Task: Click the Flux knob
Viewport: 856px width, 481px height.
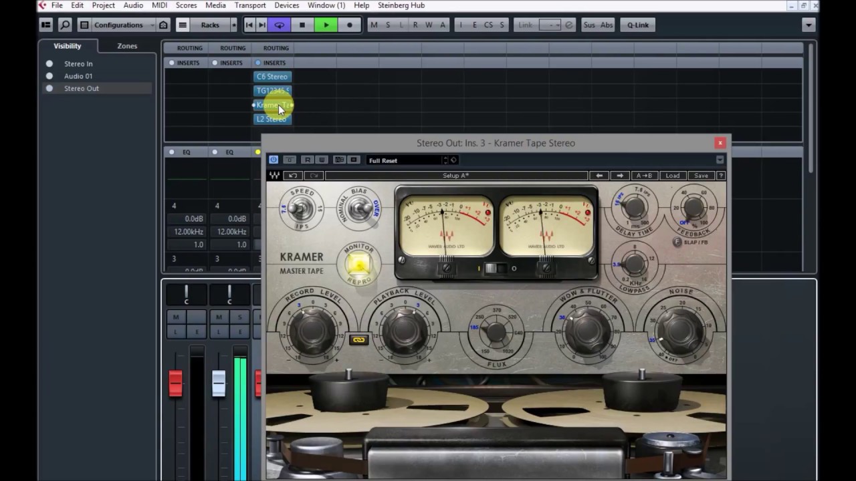Action: [496, 331]
